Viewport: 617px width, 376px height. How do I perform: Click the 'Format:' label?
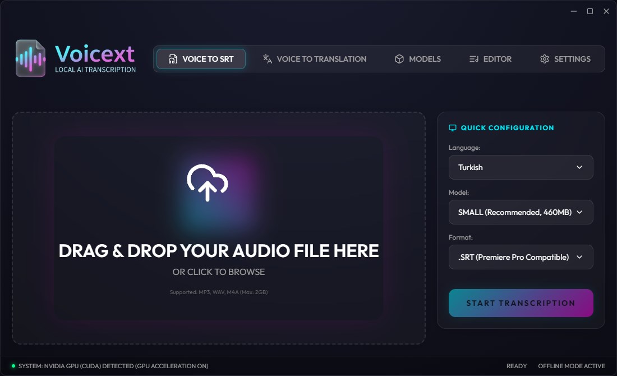click(461, 237)
